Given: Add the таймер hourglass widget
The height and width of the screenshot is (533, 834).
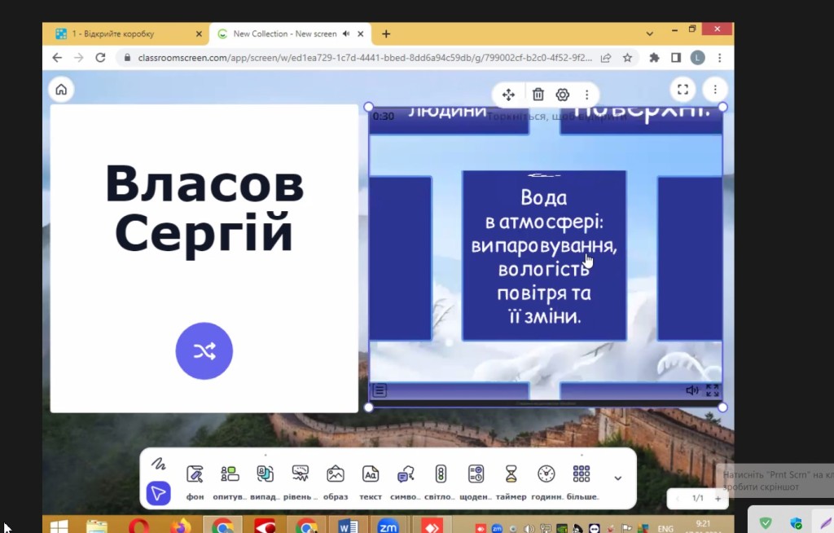Looking at the screenshot, I should point(511,479).
